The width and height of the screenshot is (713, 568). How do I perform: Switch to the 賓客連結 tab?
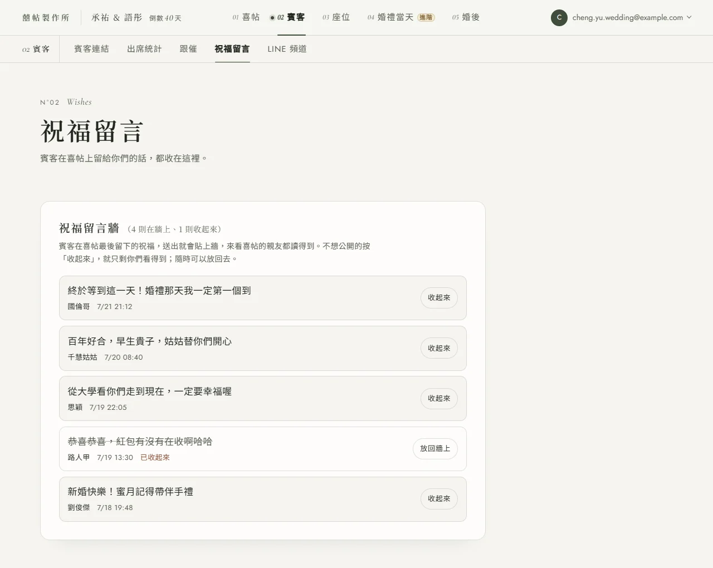(91, 49)
